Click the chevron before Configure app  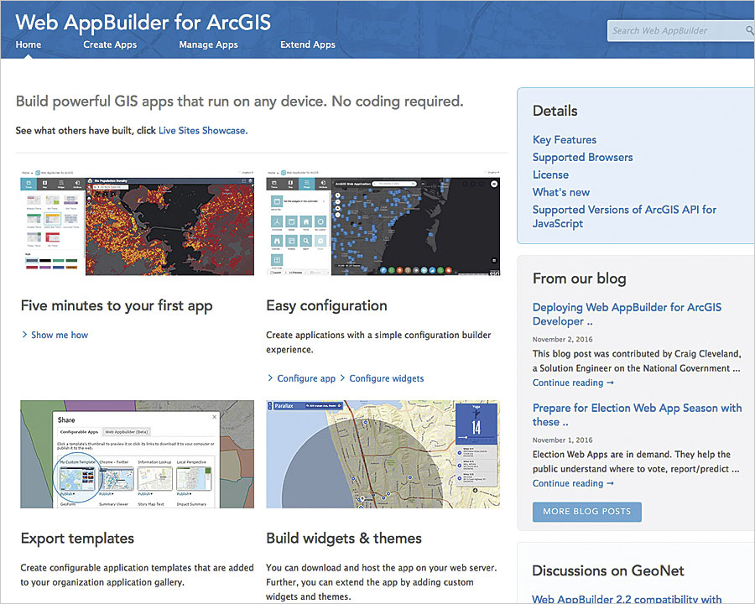270,378
